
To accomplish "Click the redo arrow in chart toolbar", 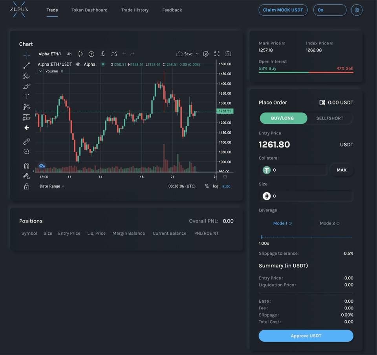I will (x=132, y=54).
